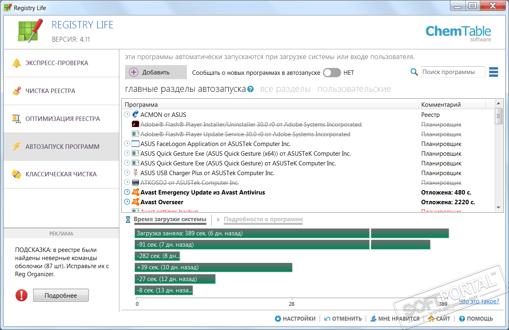Click delay clock of ASUS FaceLogon Application
Screen dimensions: 509x330
pos(127,144)
